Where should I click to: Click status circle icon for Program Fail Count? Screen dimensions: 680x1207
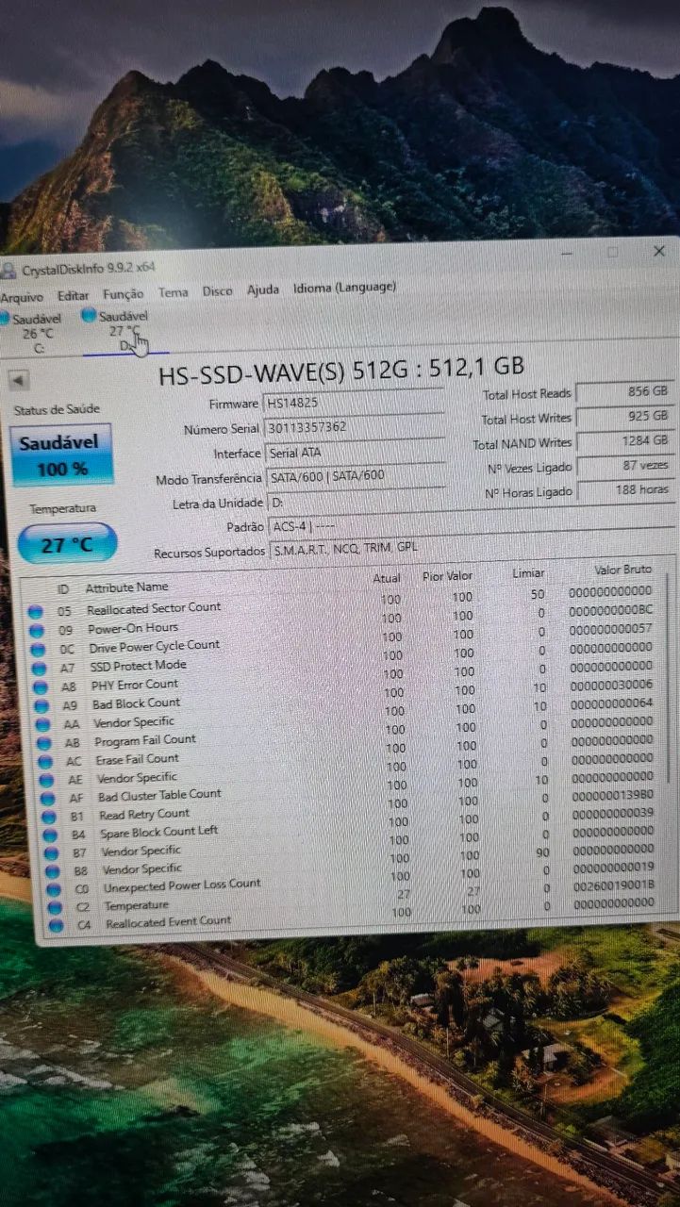44,743
